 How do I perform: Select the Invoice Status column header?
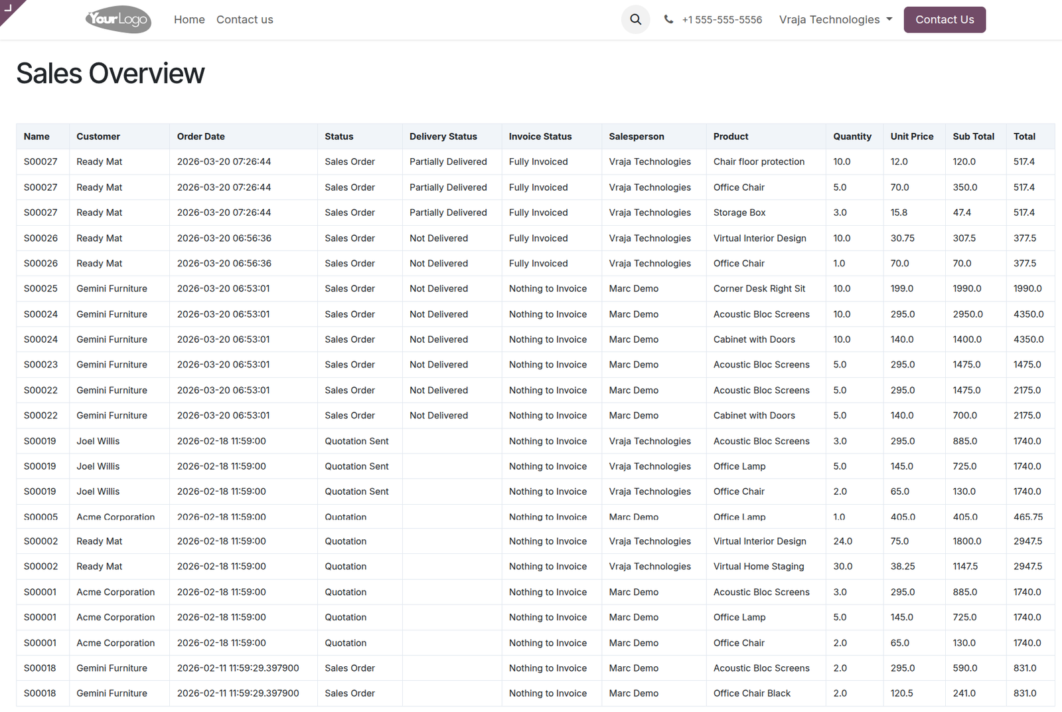click(x=540, y=136)
